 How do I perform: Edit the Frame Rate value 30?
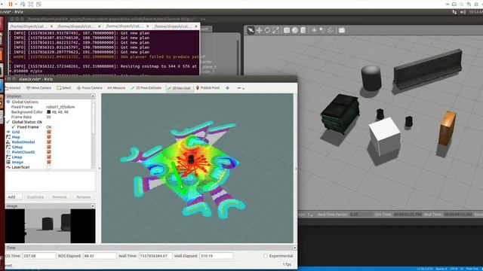(48, 117)
